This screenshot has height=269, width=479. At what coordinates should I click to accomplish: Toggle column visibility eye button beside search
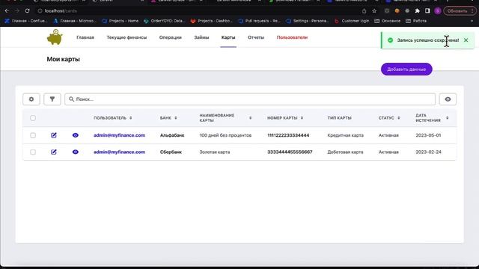point(448,99)
